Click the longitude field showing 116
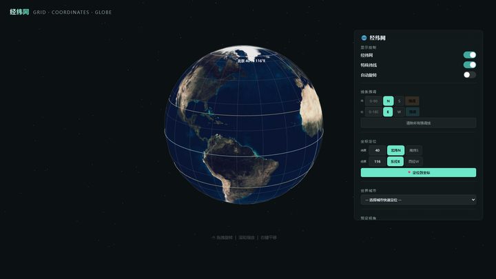This screenshot has height=279, width=496. click(378, 161)
